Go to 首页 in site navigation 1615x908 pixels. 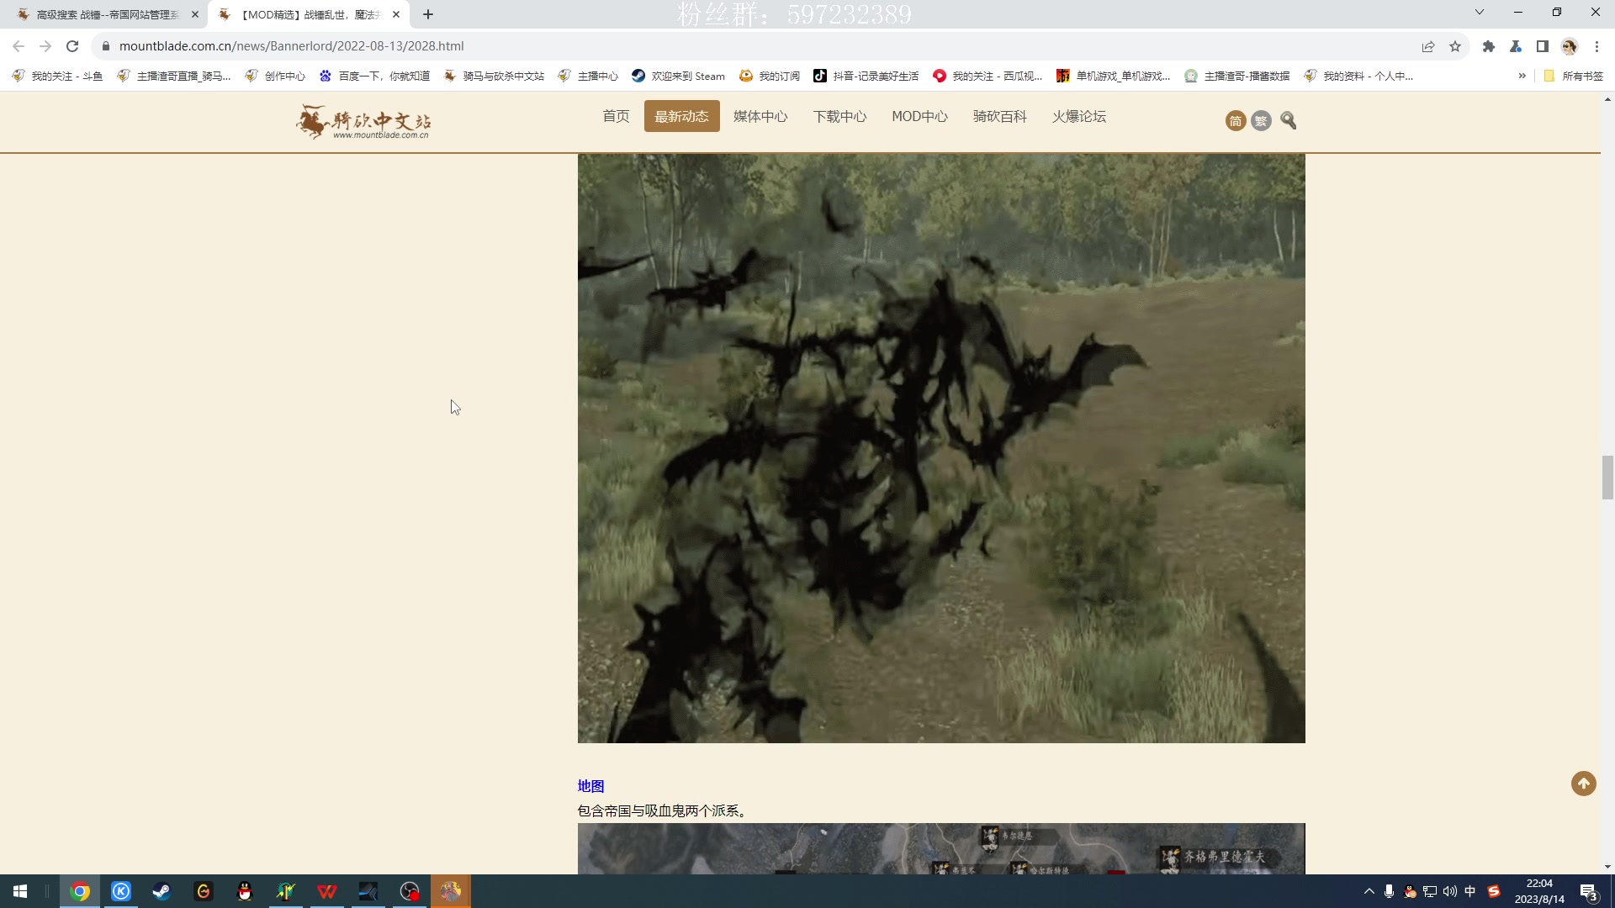click(x=616, y=116)
